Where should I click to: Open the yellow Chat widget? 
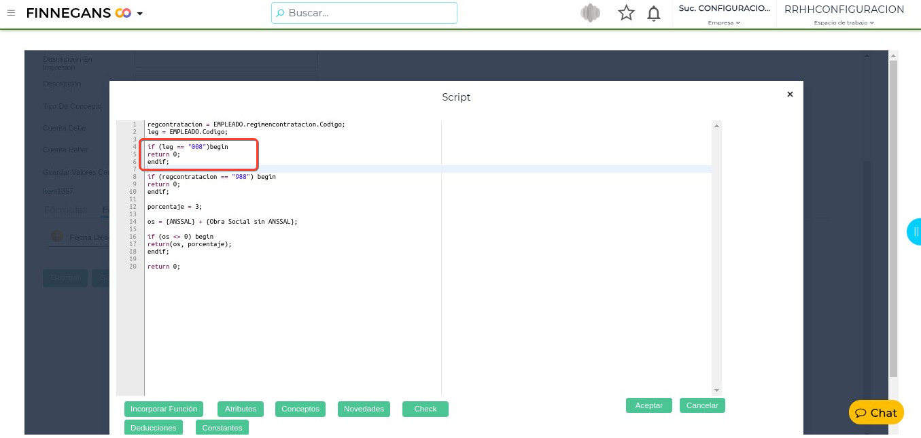(x=876, y=413)
